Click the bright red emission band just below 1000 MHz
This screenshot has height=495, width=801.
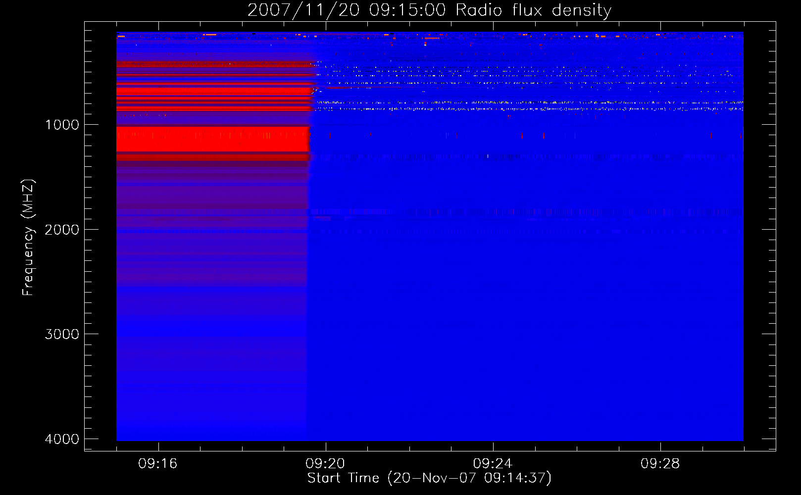(x=213, y=139)
